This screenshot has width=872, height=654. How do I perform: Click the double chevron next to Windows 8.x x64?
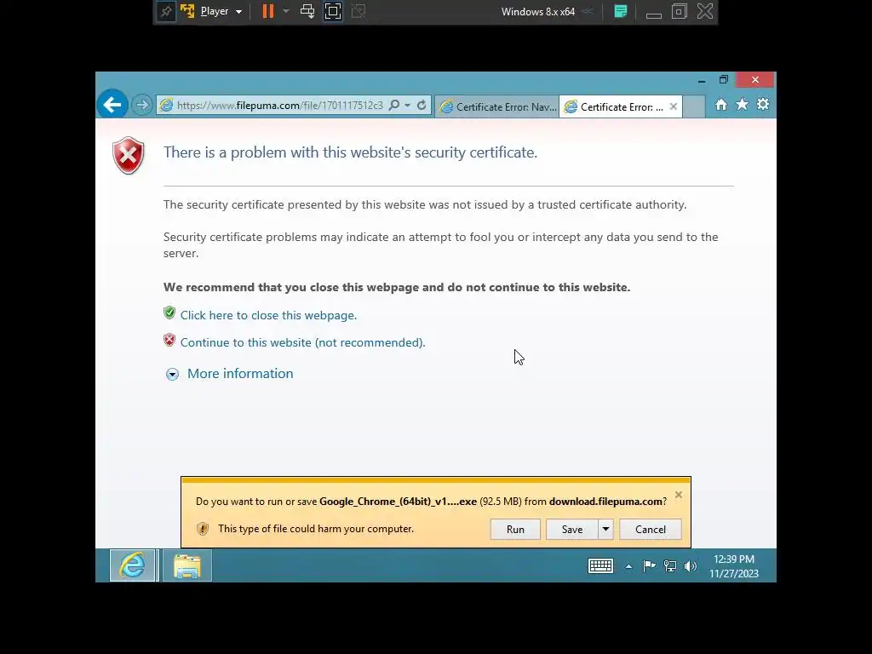coord(588,11)
